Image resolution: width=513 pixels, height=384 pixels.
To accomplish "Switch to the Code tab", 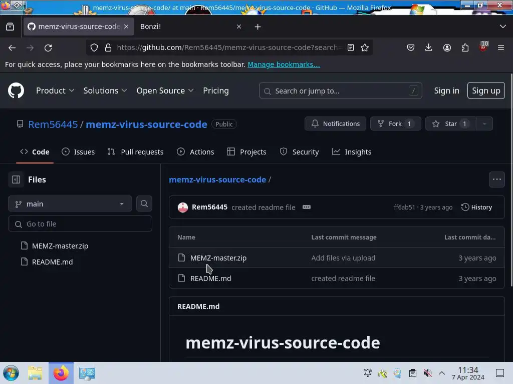I will point(35,152).
